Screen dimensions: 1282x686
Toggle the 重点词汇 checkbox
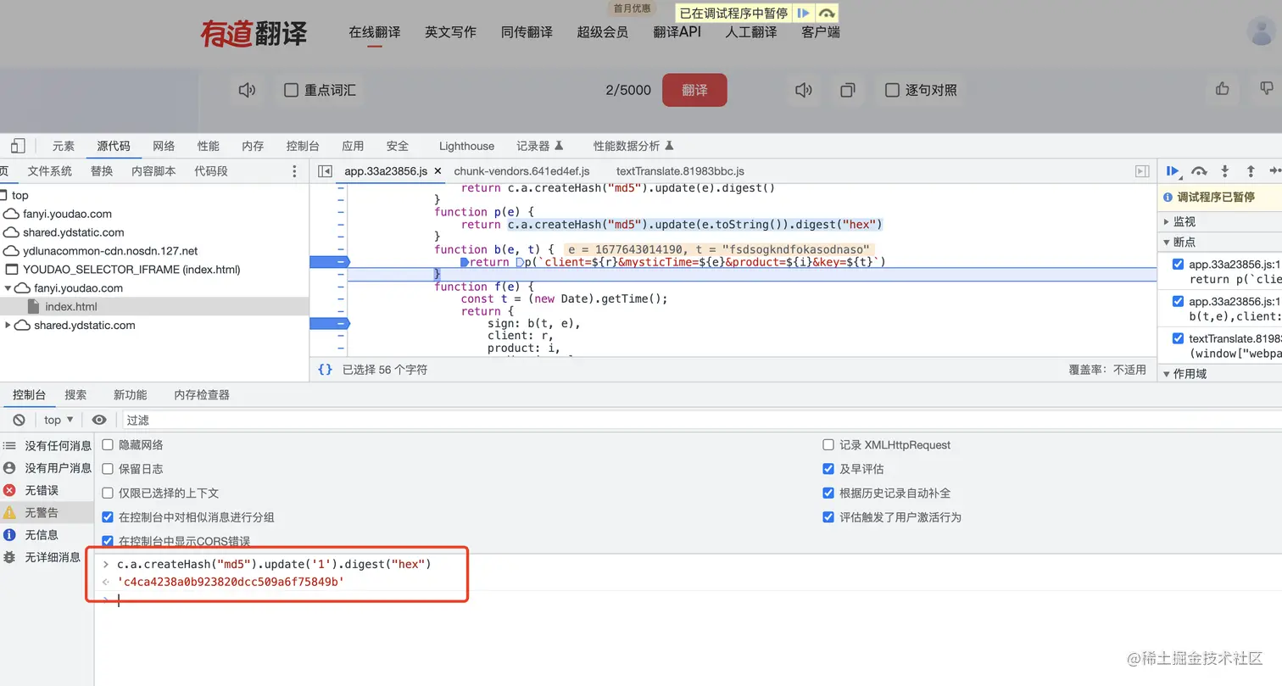click(x=291, y=90)
